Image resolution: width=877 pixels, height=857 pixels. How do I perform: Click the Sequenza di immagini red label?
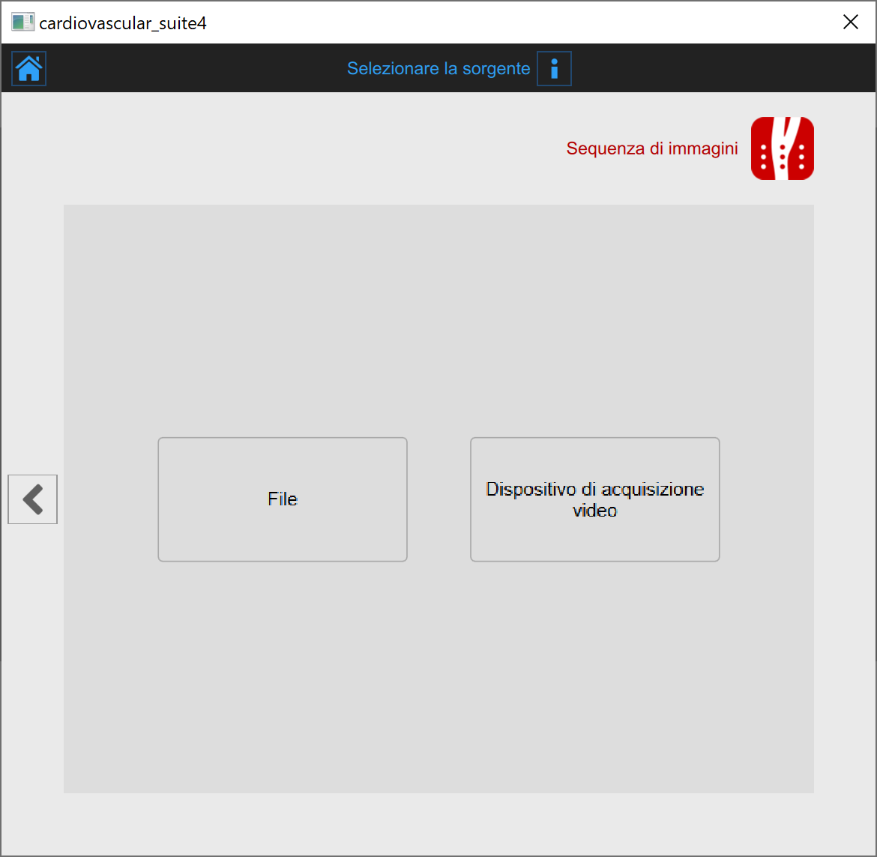[651, 148]
